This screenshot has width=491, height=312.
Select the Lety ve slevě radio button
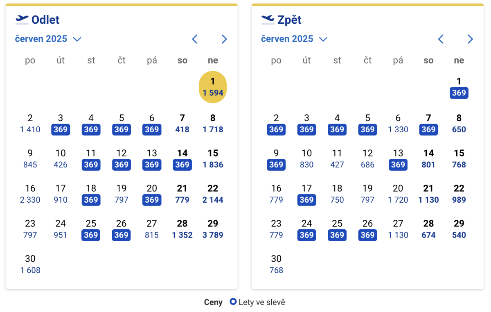[x=233, y=302]
